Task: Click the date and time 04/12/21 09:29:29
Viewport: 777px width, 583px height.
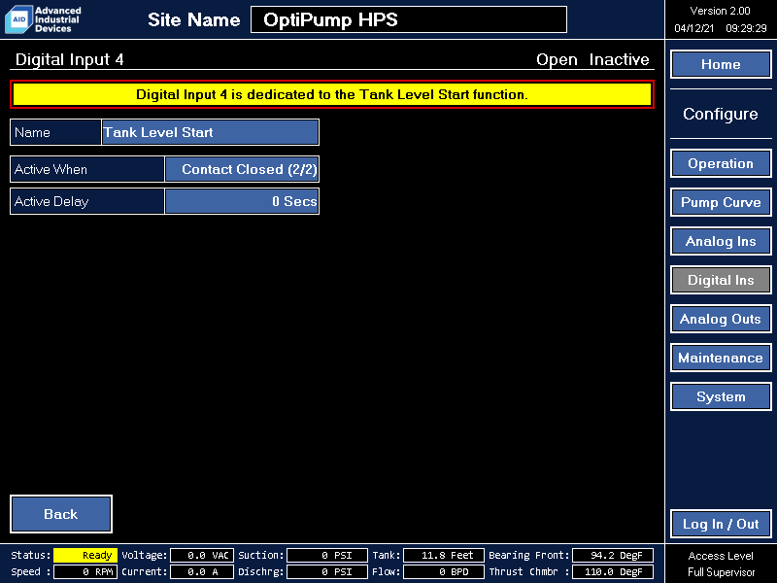Action: coord(720,28)
